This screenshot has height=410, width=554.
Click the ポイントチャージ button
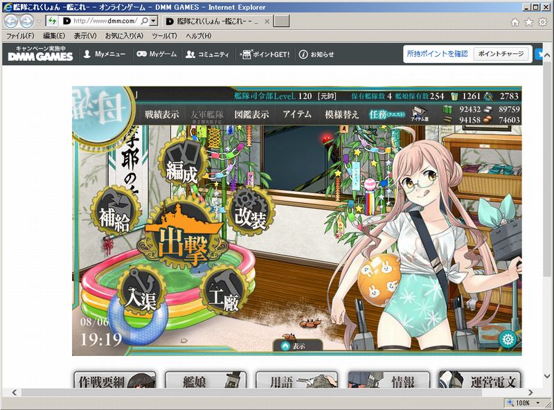point(501,54)
